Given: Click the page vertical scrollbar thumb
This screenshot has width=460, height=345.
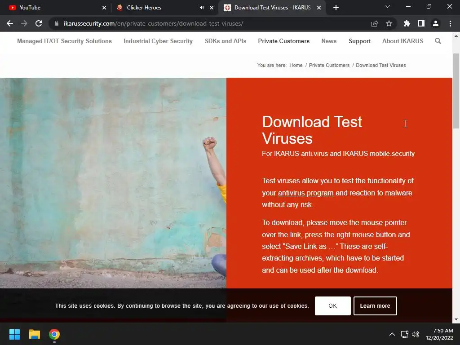Looking at the screenshot, I should [x=456, y=91].
